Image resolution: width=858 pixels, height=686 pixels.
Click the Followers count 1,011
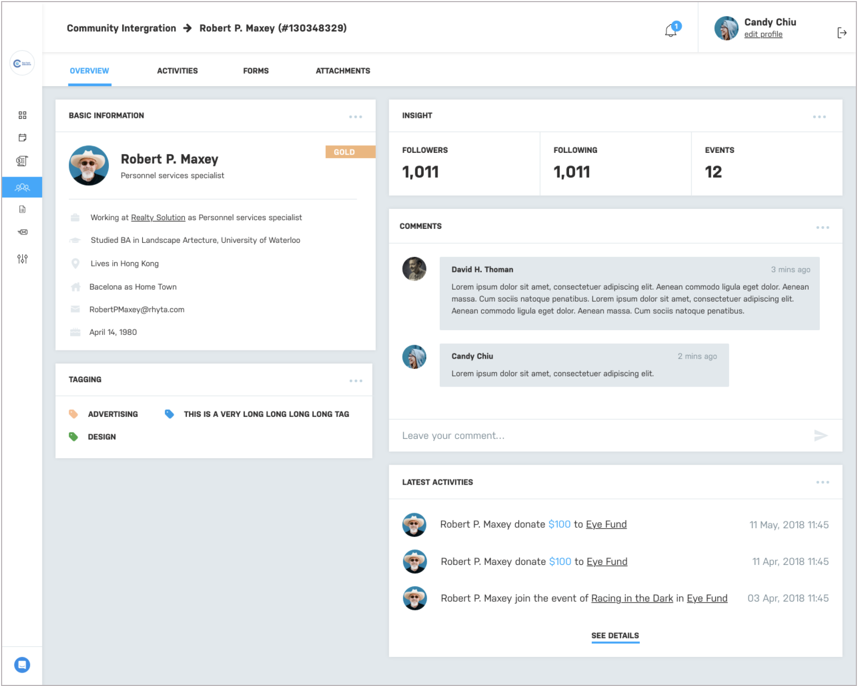pyautogui.click(x=420, y=172)
